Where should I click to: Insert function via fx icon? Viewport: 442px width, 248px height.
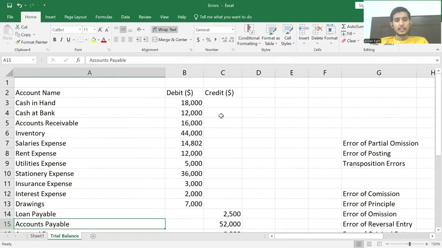pyautogui.click(x=78, y=60)
